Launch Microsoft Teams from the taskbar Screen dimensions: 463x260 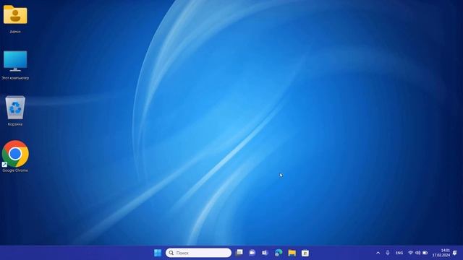pyautogui.click(x=265, y=253)
